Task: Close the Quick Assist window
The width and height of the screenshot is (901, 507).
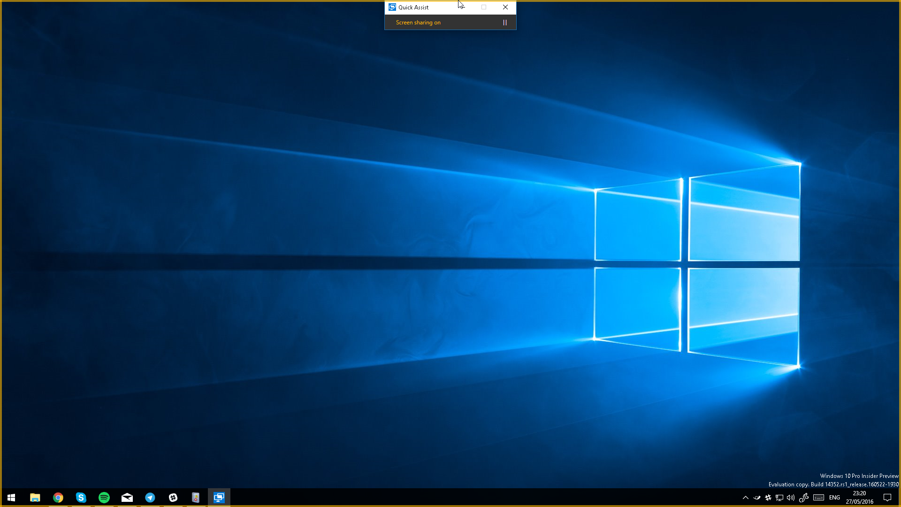Action: (x=505, y=7)
